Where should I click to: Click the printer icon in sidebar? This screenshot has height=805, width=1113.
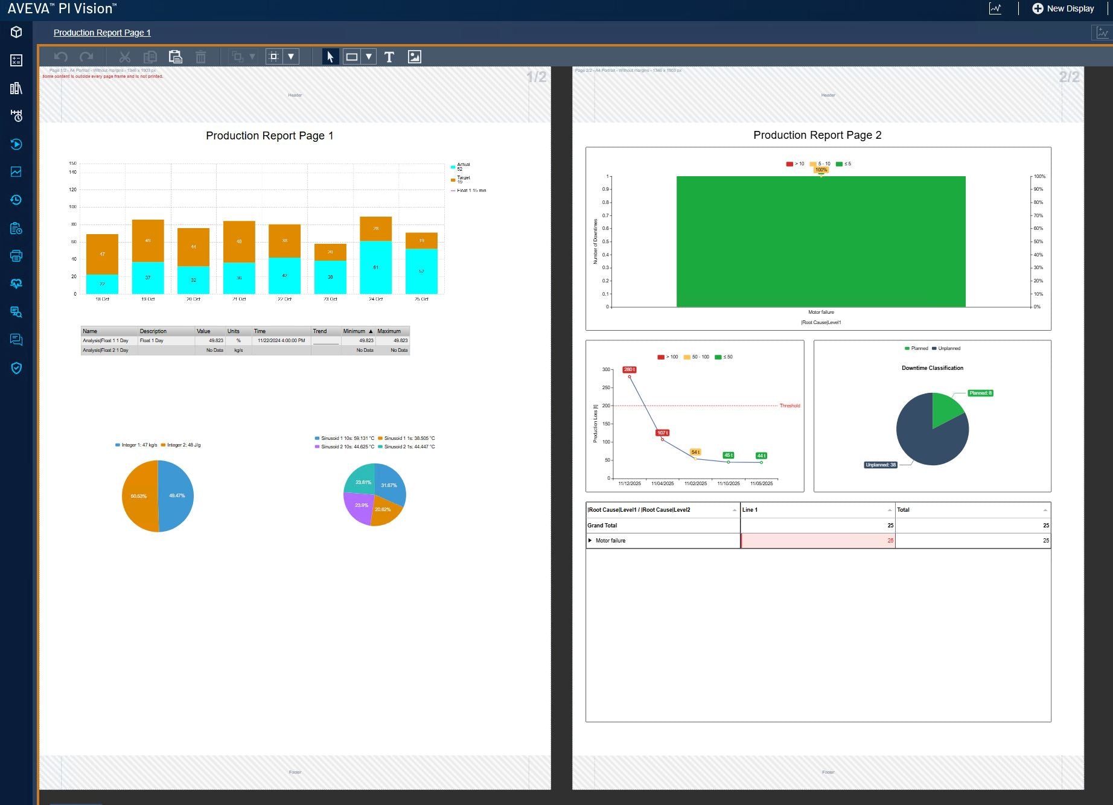click(16, 256)
